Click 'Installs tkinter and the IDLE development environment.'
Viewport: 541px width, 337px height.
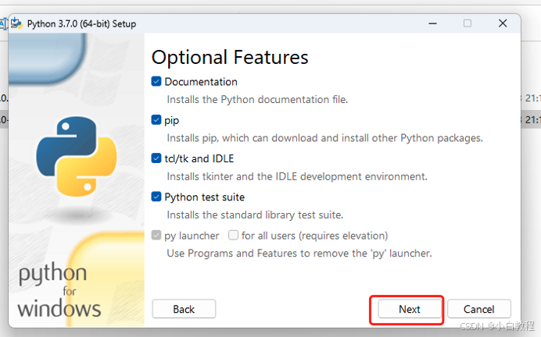pyautogui.click(x=297, y=176)
